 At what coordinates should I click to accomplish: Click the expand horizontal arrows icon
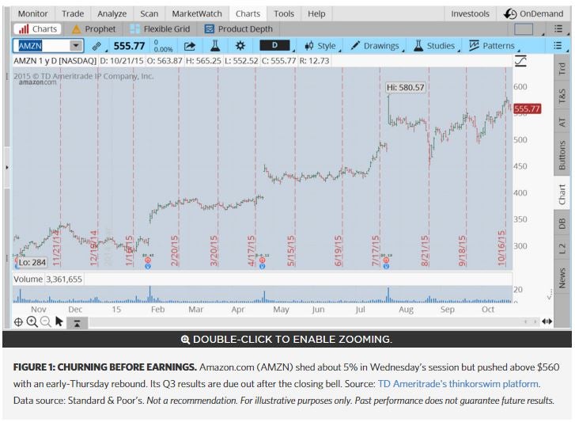(x=547, y=321)
